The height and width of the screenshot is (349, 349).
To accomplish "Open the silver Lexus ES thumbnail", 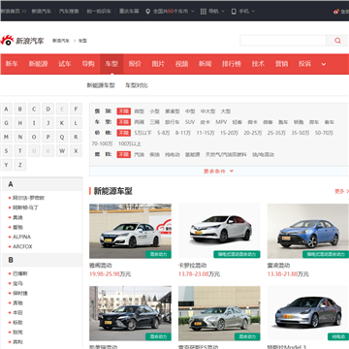I will click(219, 313).
